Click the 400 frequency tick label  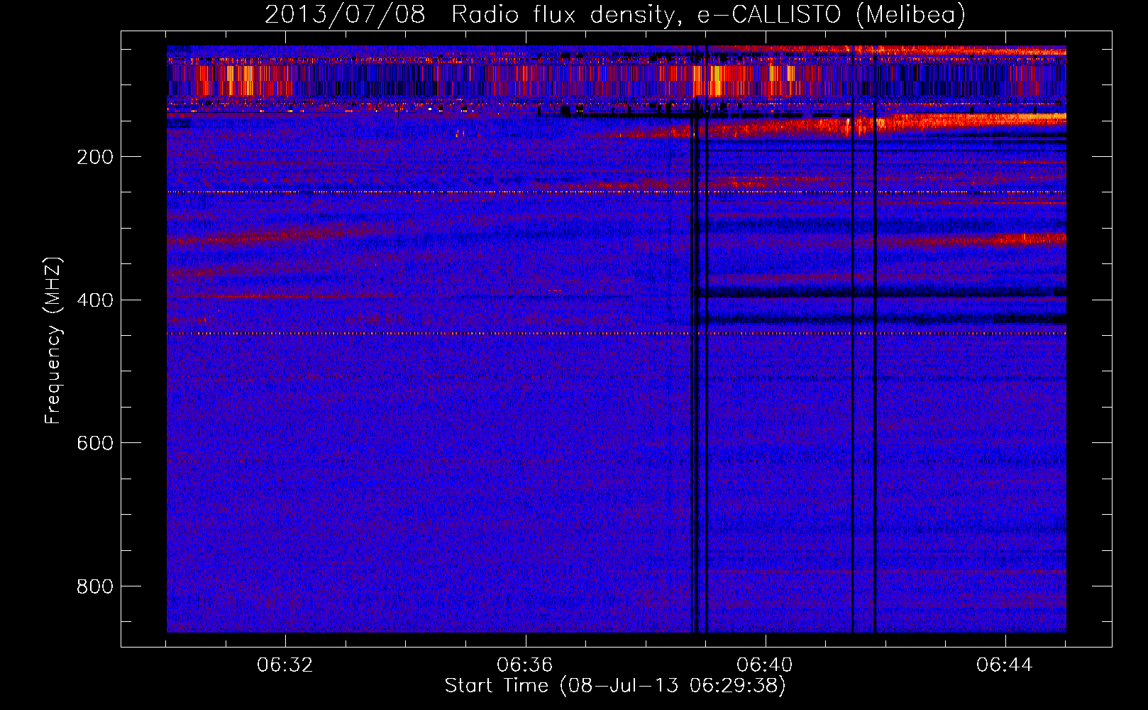(x=94, y=300)
